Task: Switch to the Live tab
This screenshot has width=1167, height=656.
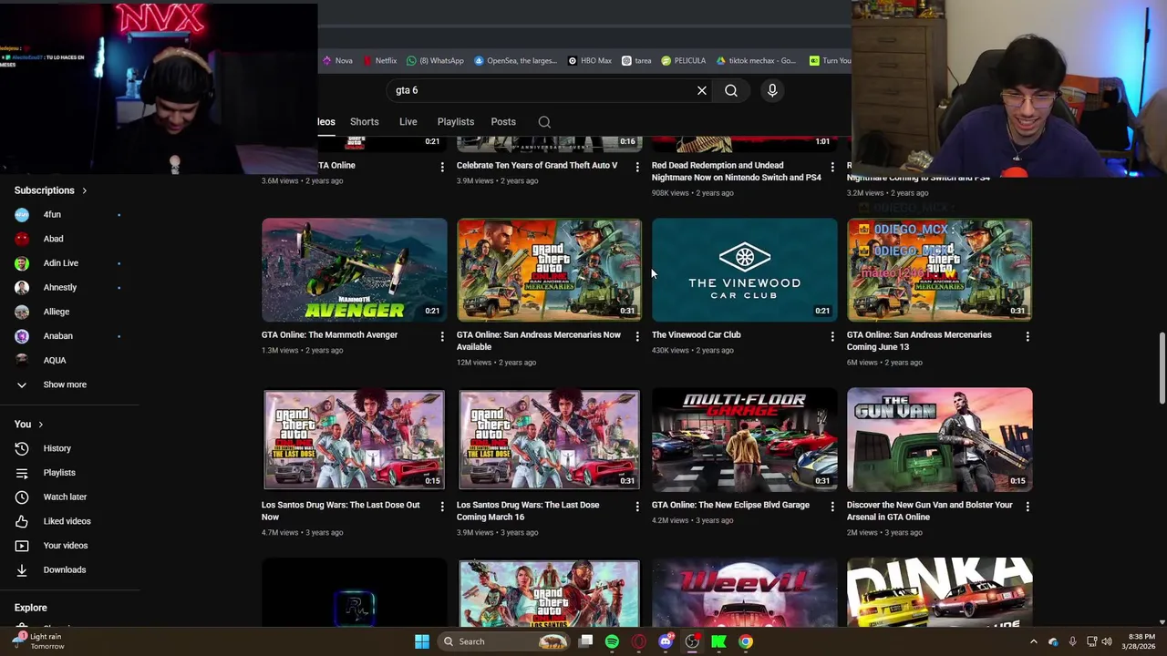Action: 408,122
